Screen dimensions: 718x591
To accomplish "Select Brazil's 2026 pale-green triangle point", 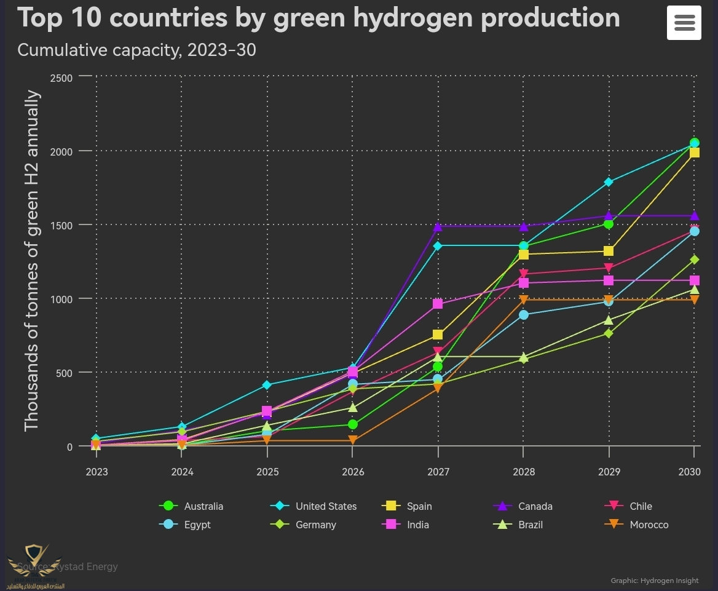I will coord(353,407).
